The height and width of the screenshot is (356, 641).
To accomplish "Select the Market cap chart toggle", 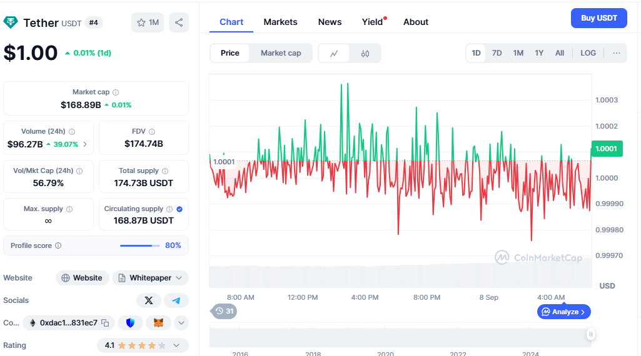I will click(281, 53).
